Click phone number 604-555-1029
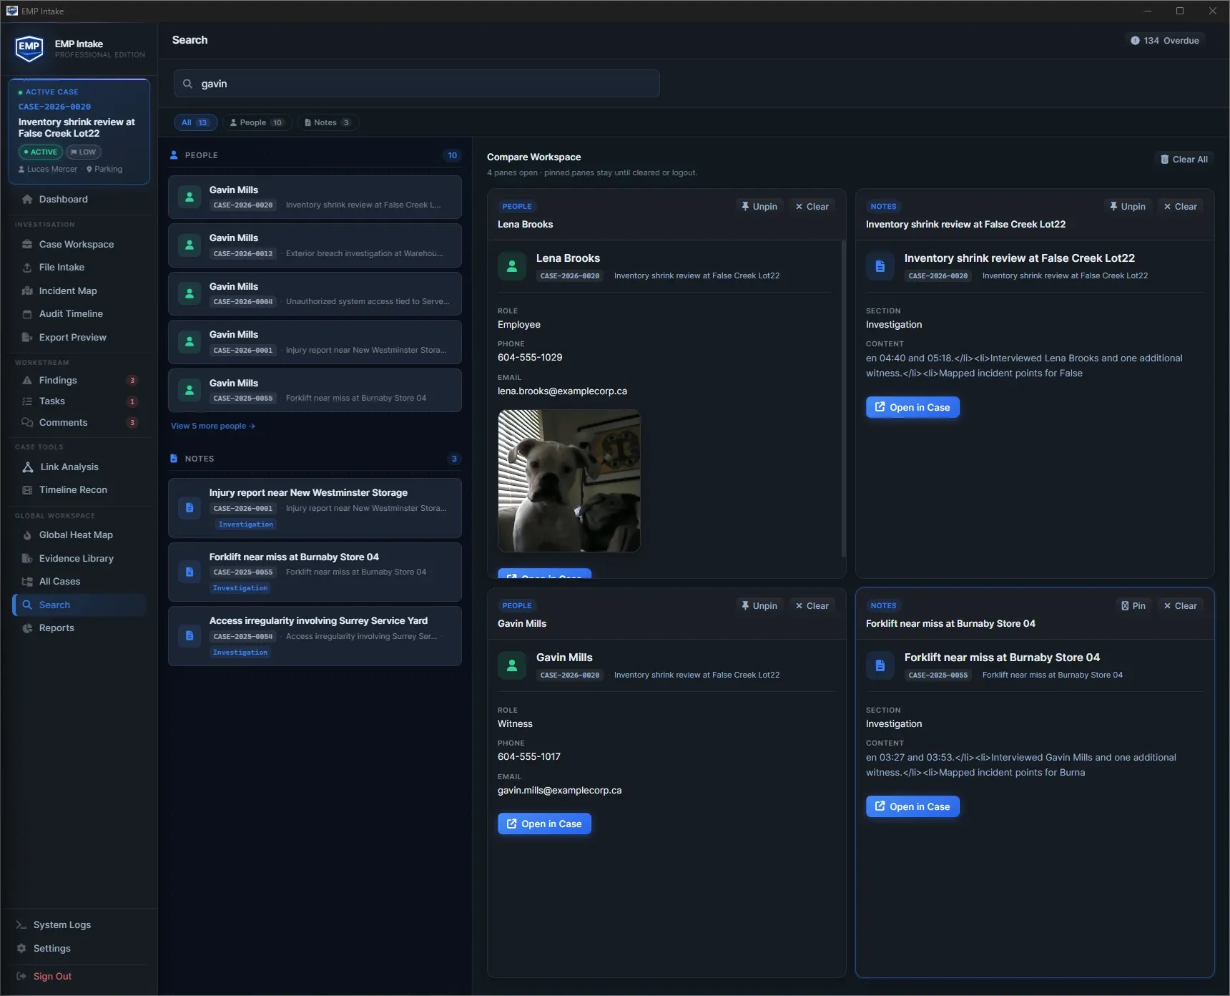Image resolution: width=1230 pixels, height=996 pixels. [x=530, y=358]
